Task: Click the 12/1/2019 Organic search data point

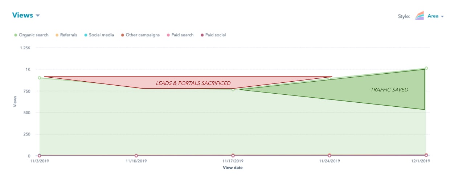Action: (x=426, y=68)
